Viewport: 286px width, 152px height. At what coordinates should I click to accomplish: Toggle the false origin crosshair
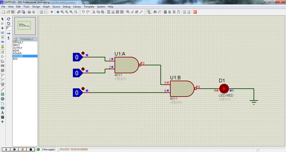tap(52, 12)
